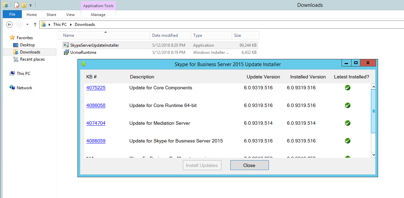This screenshot has width=404, height=198.
Task: Switch to the View ribbon tab
Action: [70, 15]
